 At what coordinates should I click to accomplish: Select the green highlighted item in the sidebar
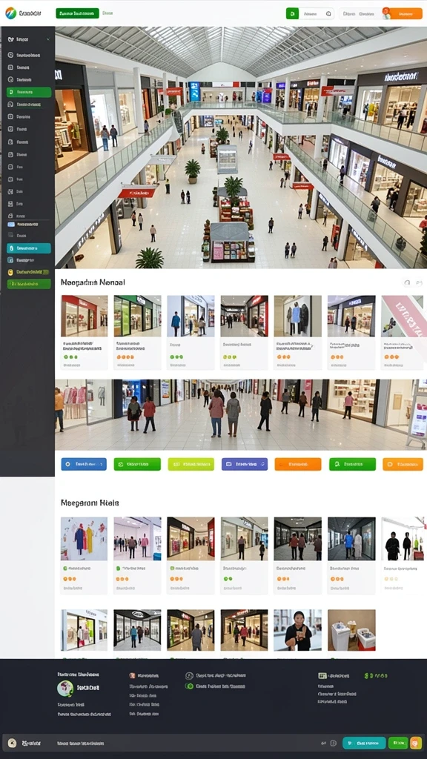(29, 92)
